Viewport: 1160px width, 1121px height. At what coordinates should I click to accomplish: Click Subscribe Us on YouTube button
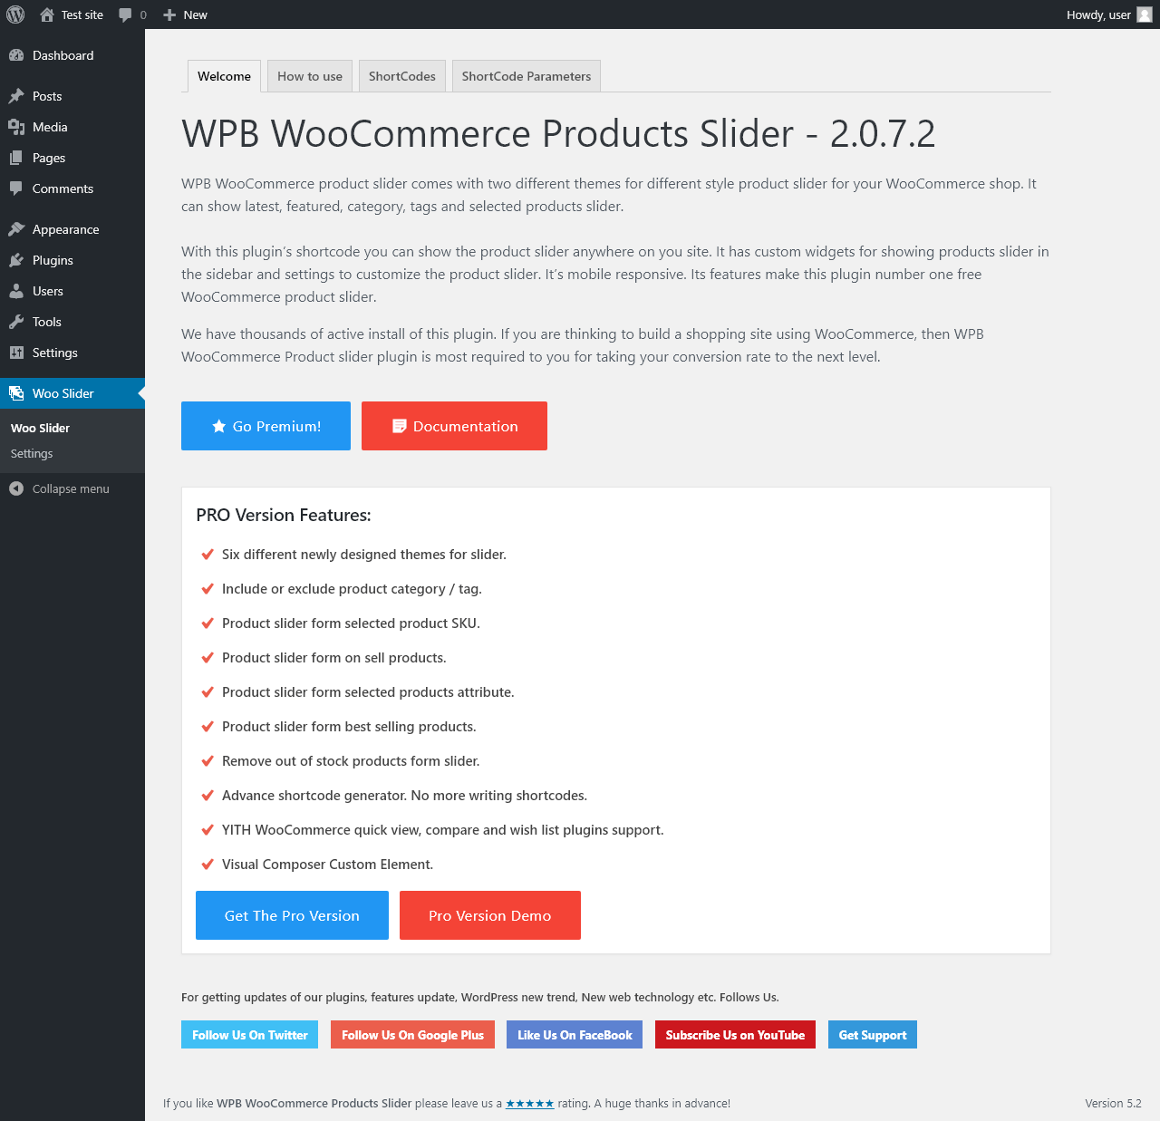pos(735,1035)
